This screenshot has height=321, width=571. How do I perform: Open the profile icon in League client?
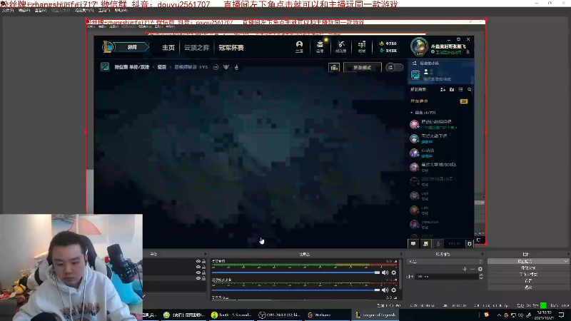[x=299, y=46]
